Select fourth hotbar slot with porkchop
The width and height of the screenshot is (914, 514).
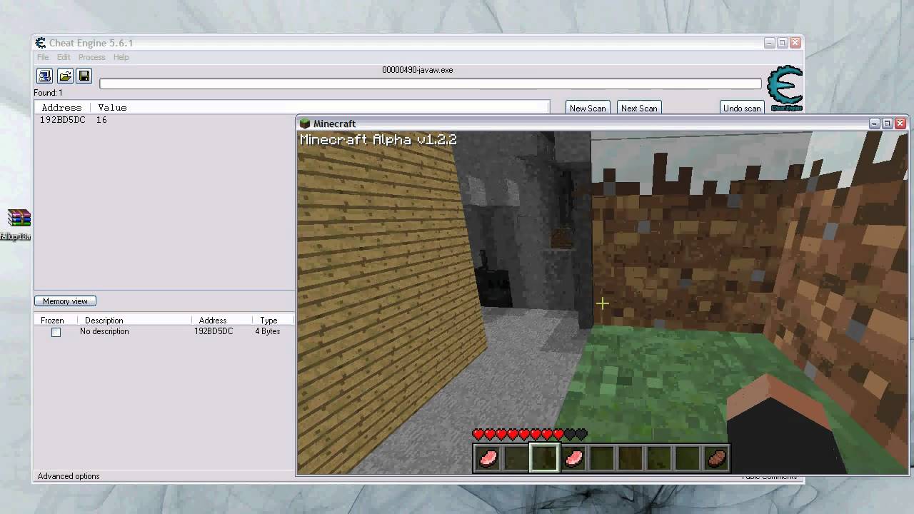[x=573, y=458]
